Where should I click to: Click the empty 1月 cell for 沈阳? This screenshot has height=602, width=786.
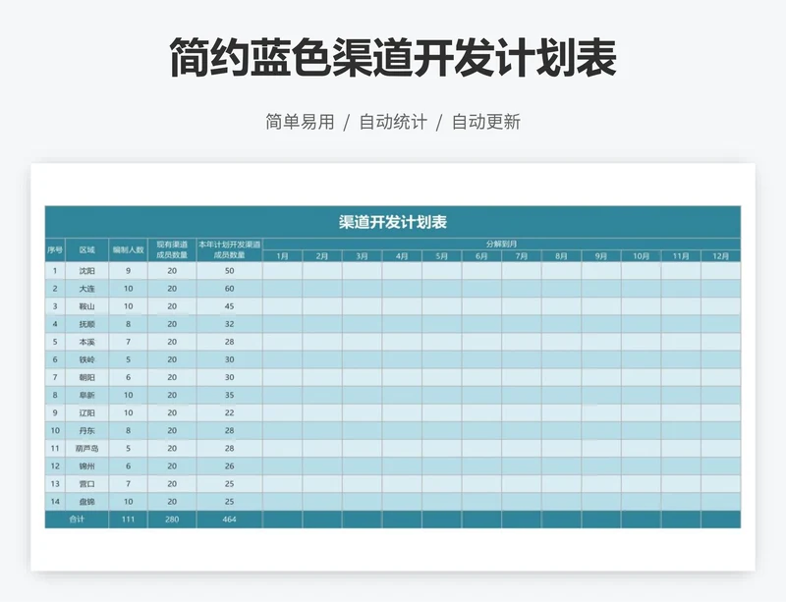(282, 271)
